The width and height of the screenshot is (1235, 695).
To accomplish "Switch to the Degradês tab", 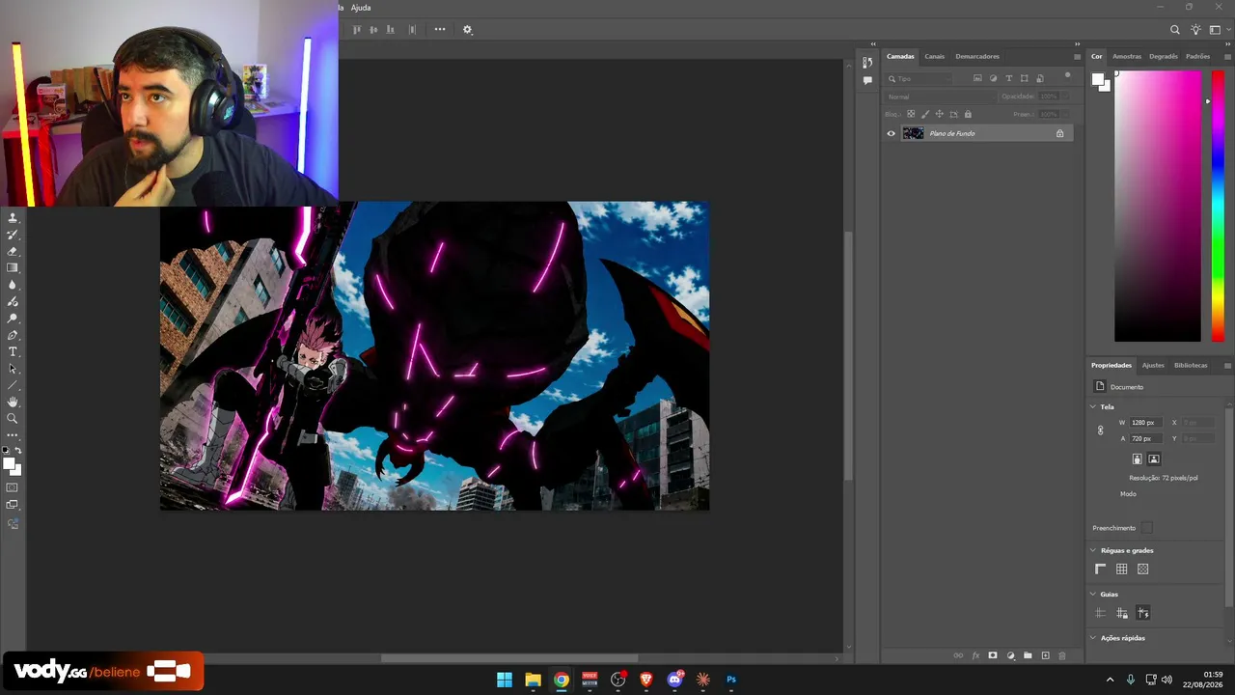I will (x=1164, y=56).
